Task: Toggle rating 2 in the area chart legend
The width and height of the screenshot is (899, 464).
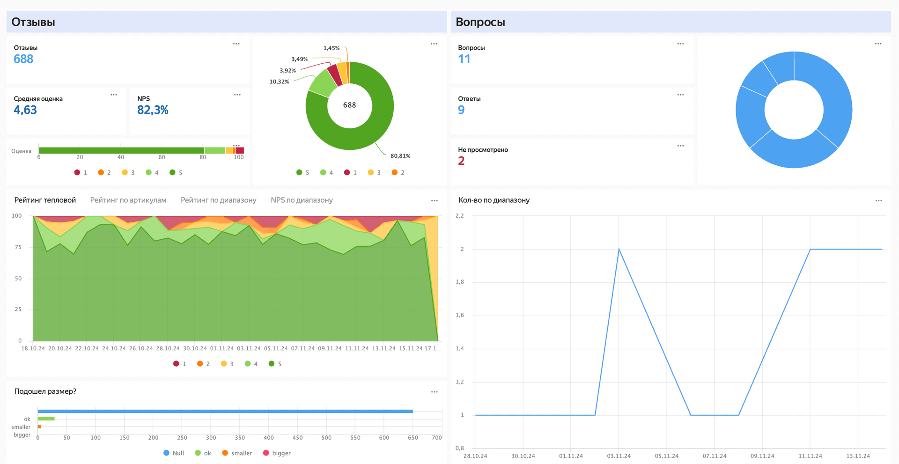Action: coord(204,363)
